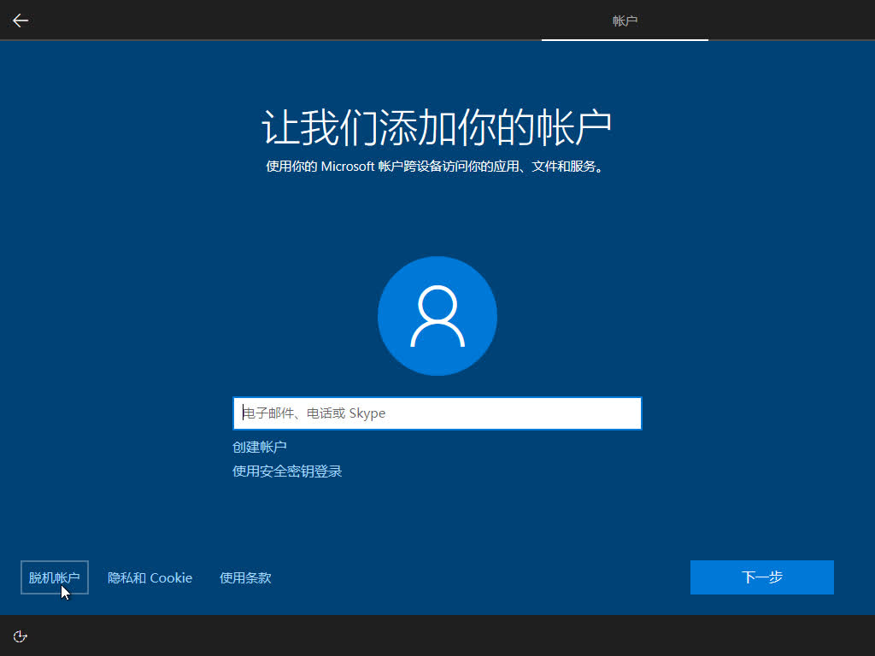875x656 pixels.
Task: Focus the 电子邮件、电话或 Skype input field
Action: [437, 413]
